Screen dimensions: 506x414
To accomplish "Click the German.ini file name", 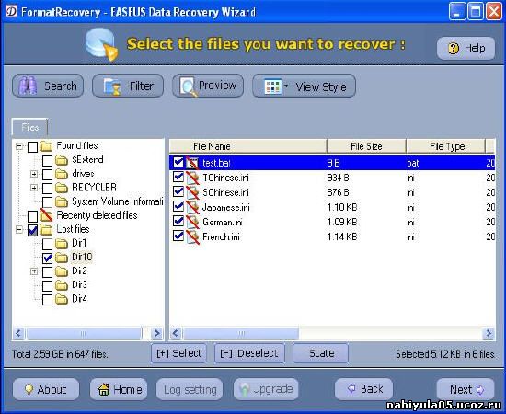I will 223,222.
